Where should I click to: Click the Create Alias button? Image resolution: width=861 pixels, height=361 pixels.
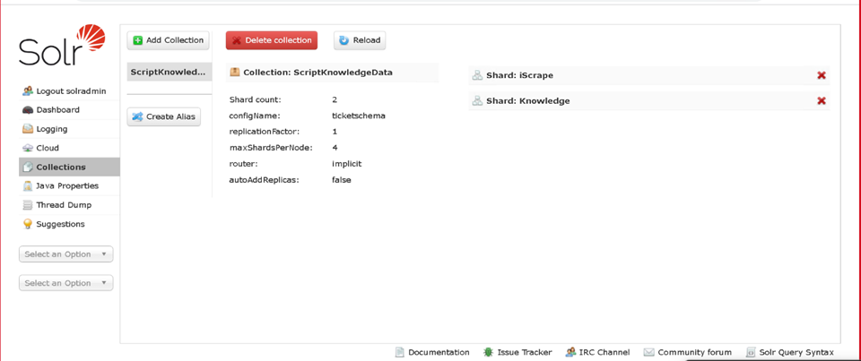point(163,116)
